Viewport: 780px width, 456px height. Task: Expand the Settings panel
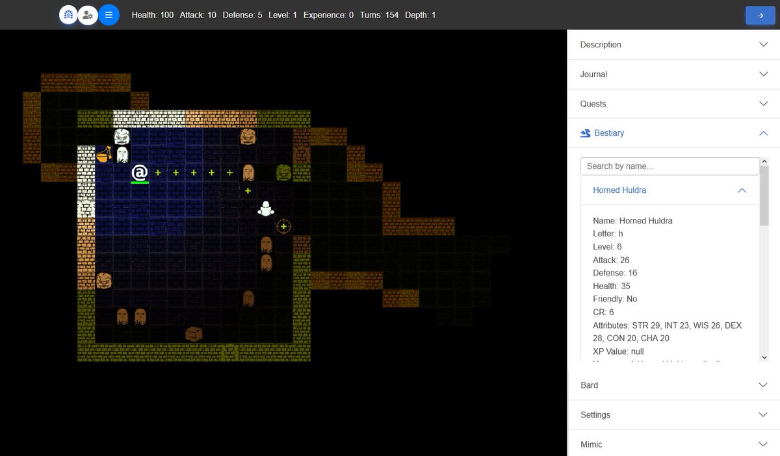673,414
